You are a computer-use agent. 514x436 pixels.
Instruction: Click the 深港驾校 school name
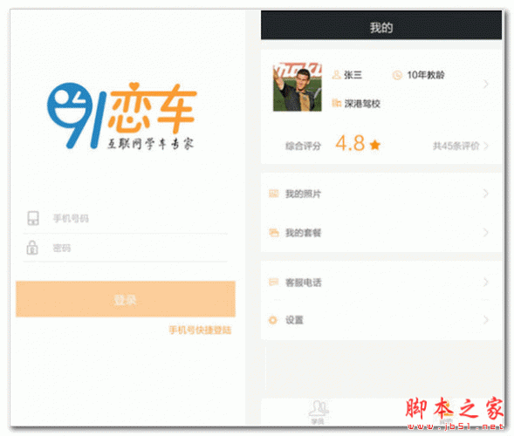pos(362,104)
